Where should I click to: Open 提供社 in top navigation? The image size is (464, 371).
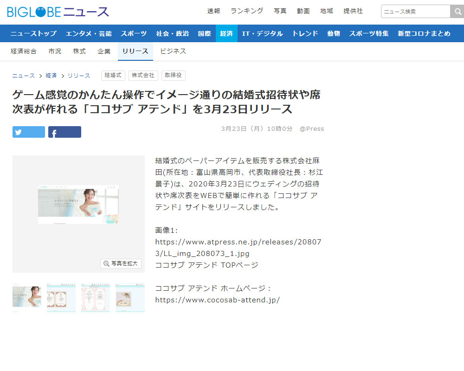(x=353, y=11)
